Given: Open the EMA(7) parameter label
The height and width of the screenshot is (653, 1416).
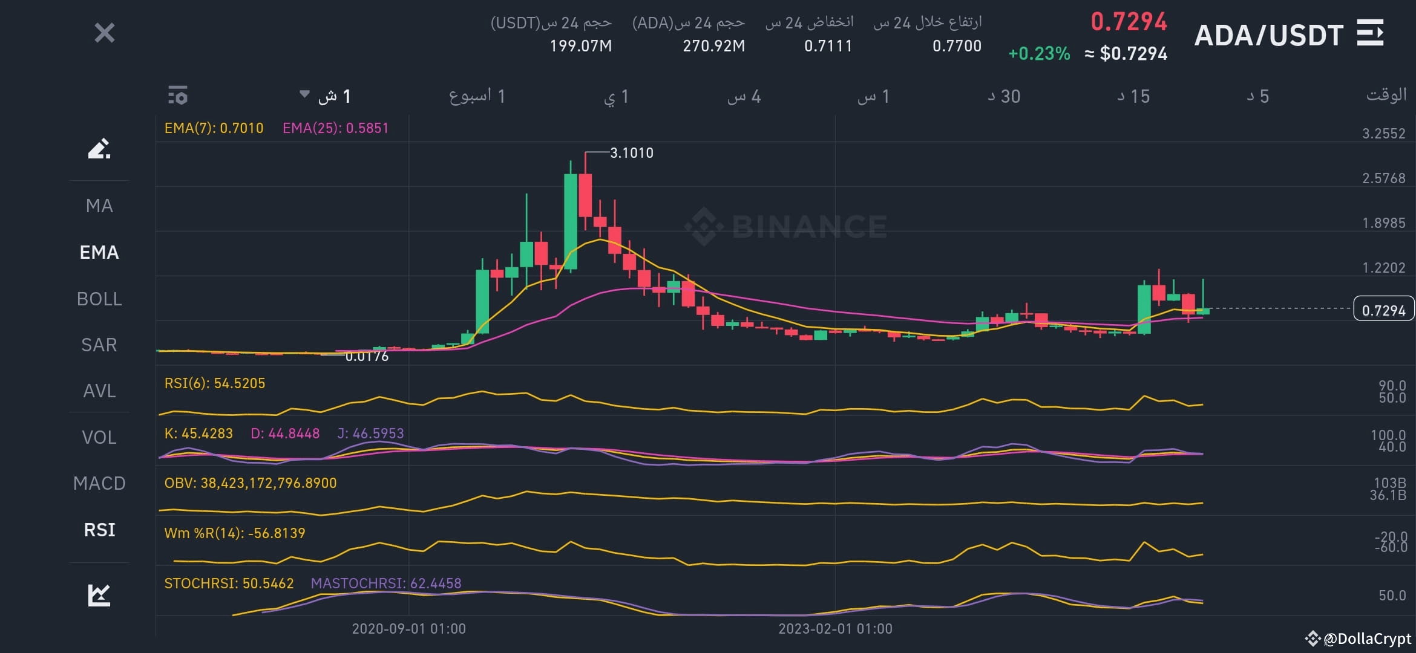Looking at the screenshot, I should pos(214,128).
